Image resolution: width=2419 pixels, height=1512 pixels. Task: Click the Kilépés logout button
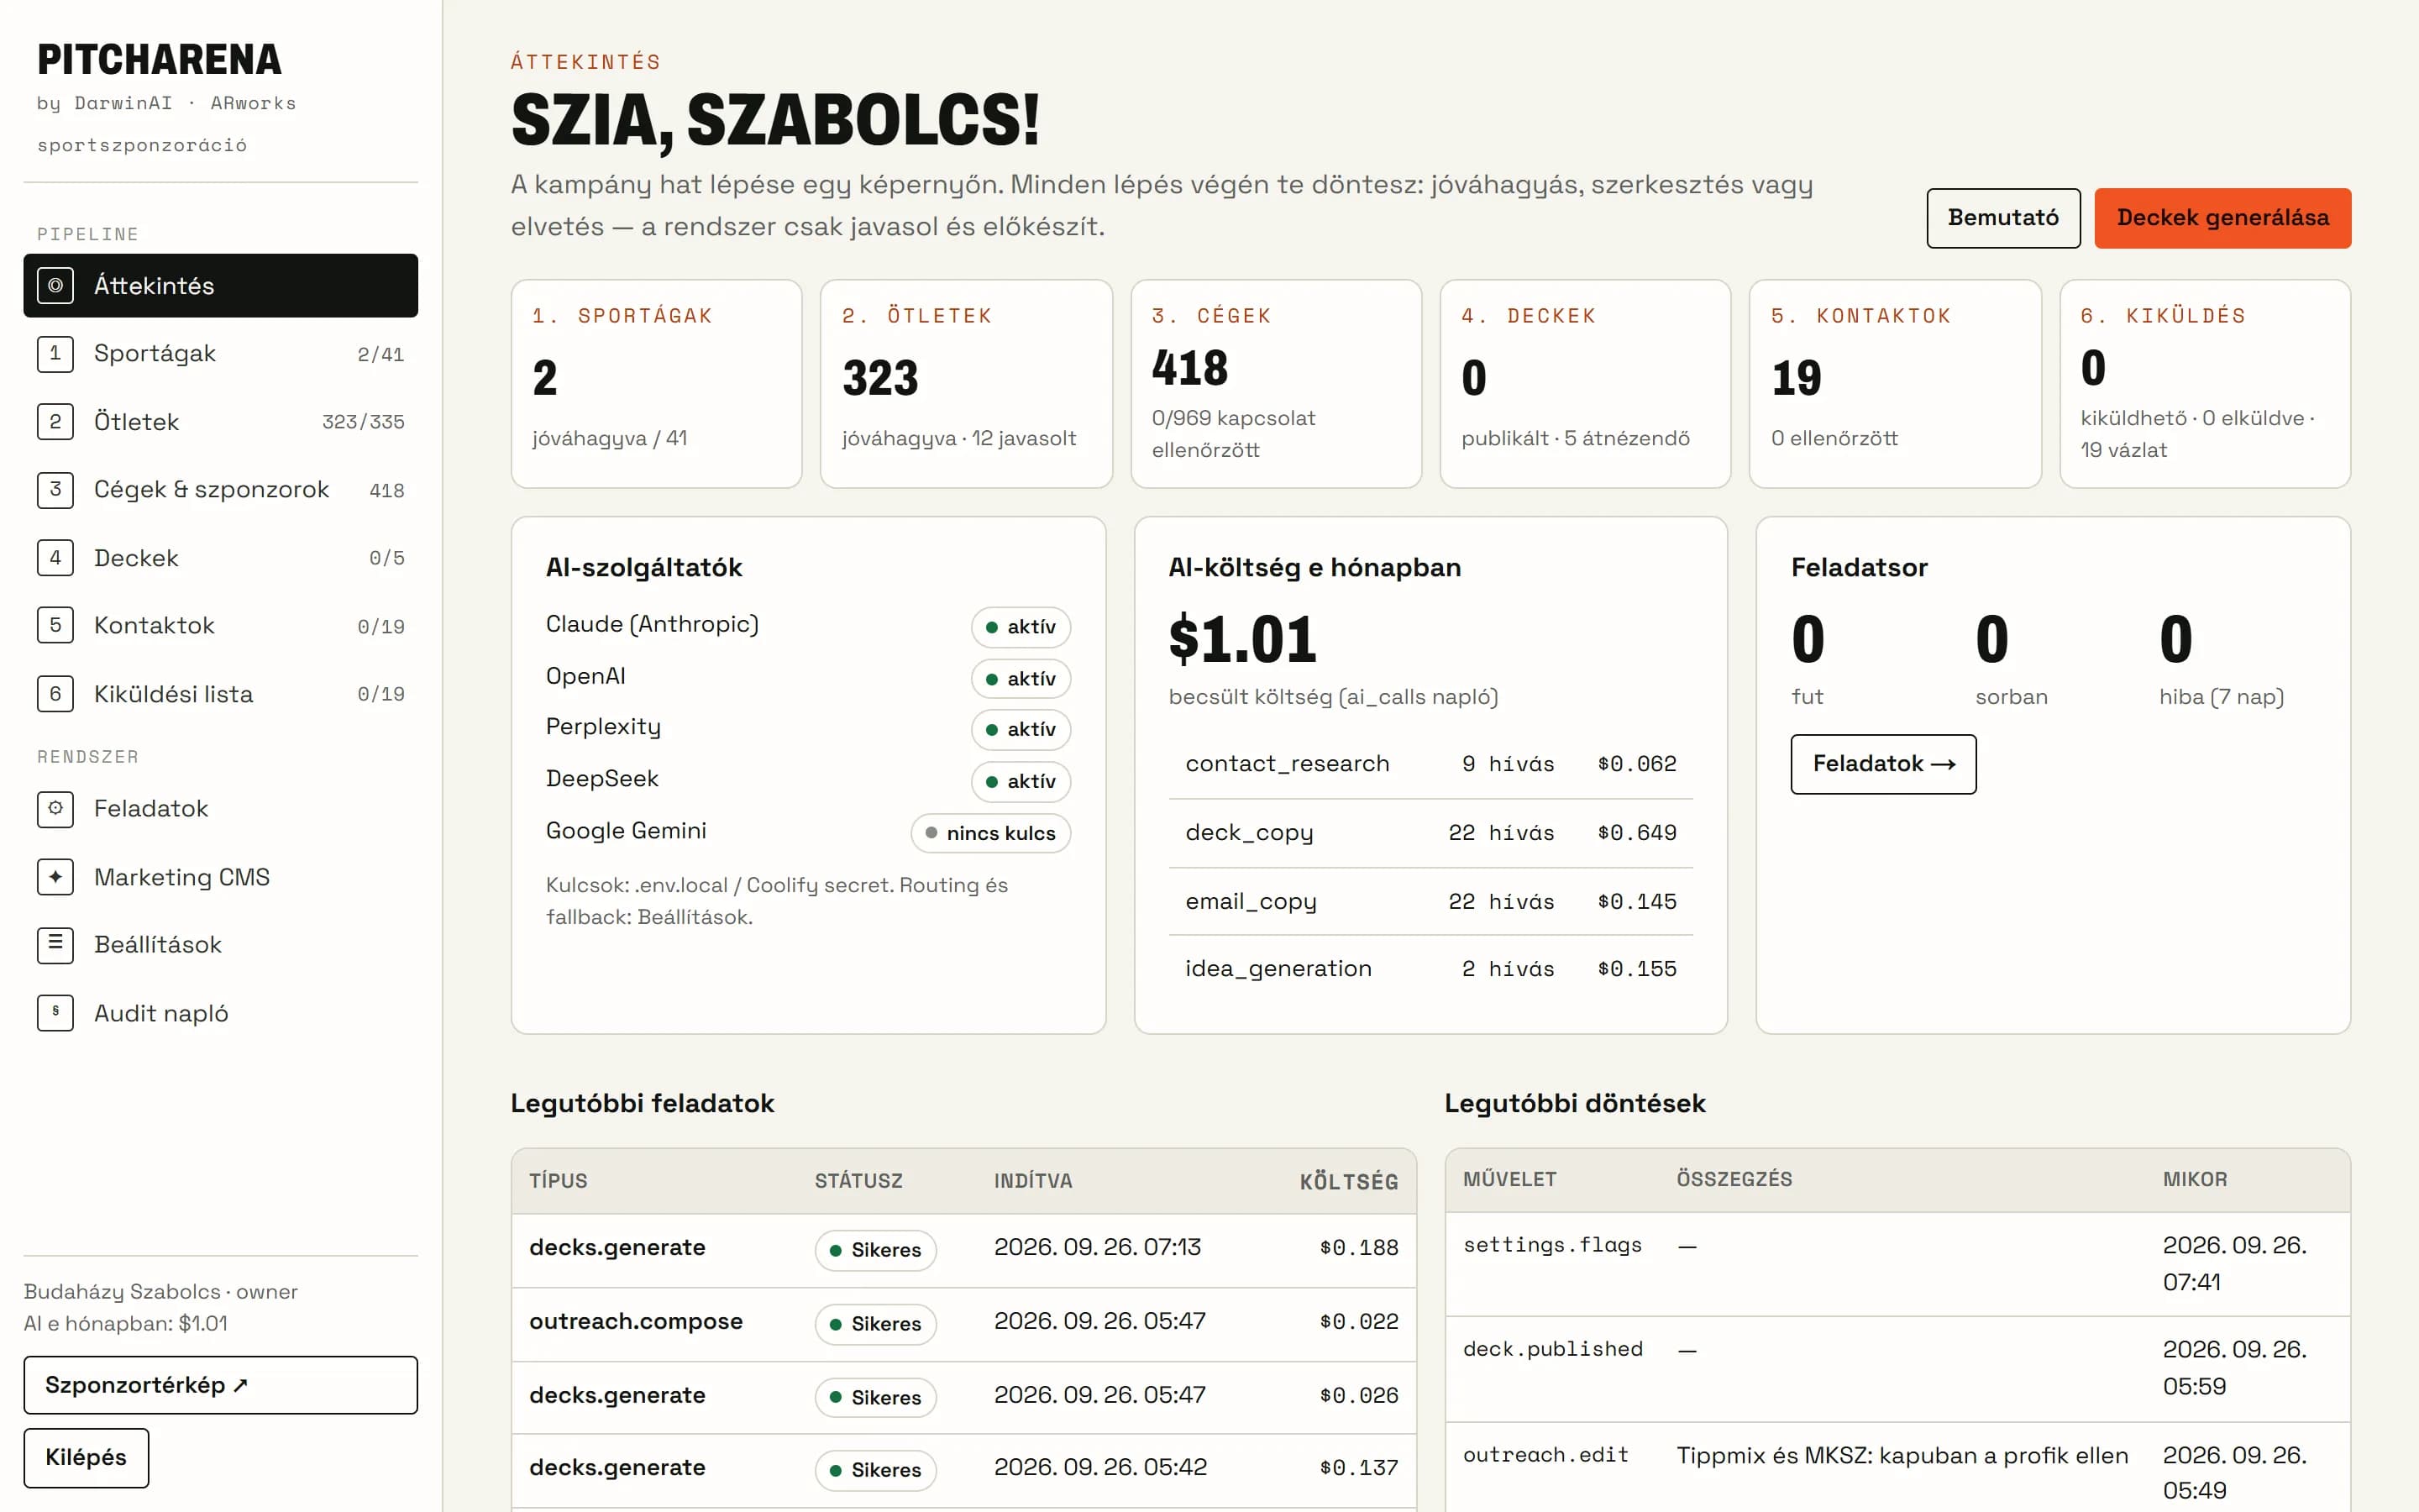(86, 1458)
